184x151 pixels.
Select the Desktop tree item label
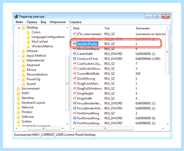point(32,28)
